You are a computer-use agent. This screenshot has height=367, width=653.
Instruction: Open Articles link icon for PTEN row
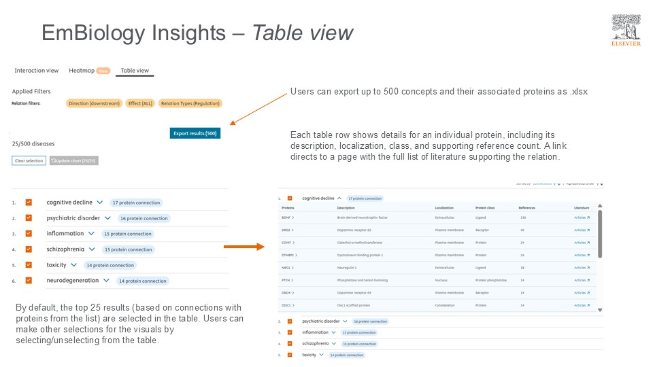point(588,280)
